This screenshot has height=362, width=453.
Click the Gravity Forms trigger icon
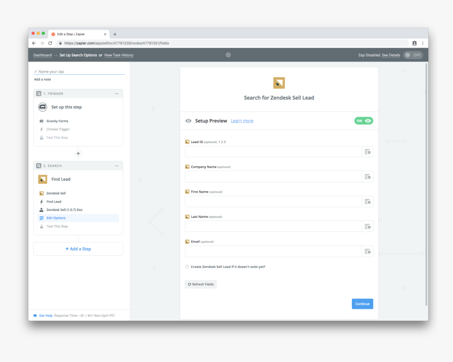(x=43, y=107)
